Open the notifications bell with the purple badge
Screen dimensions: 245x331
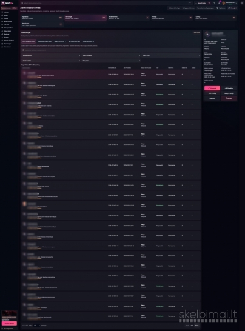pos(219,3)
